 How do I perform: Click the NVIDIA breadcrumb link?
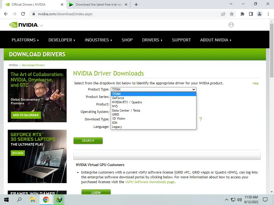pyautogui.click(x=13, y=65)
